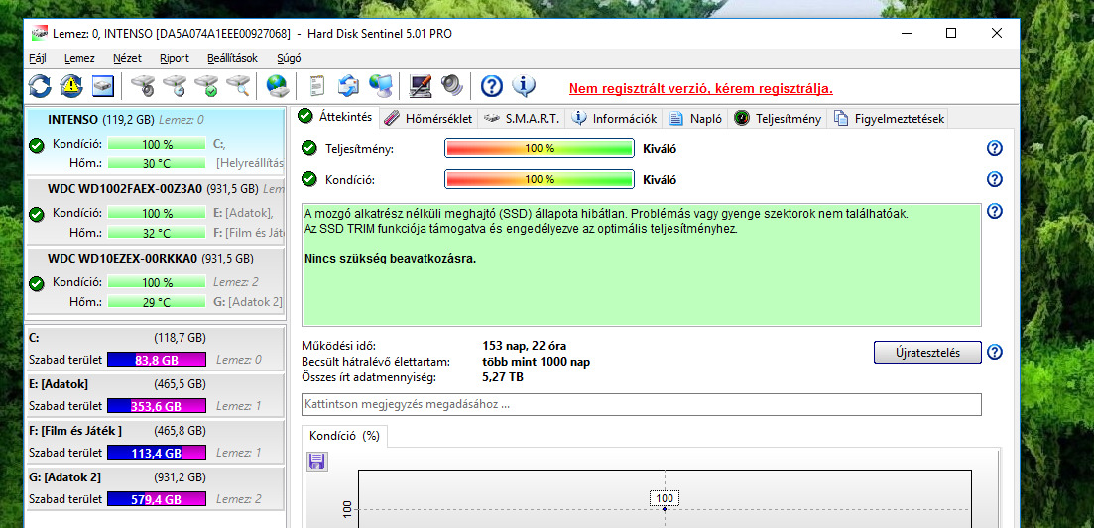The height and width of the screenshot is (528, 1094).
Task: Click the disk test icon with green checkmark
Action: tap(206, 86)
